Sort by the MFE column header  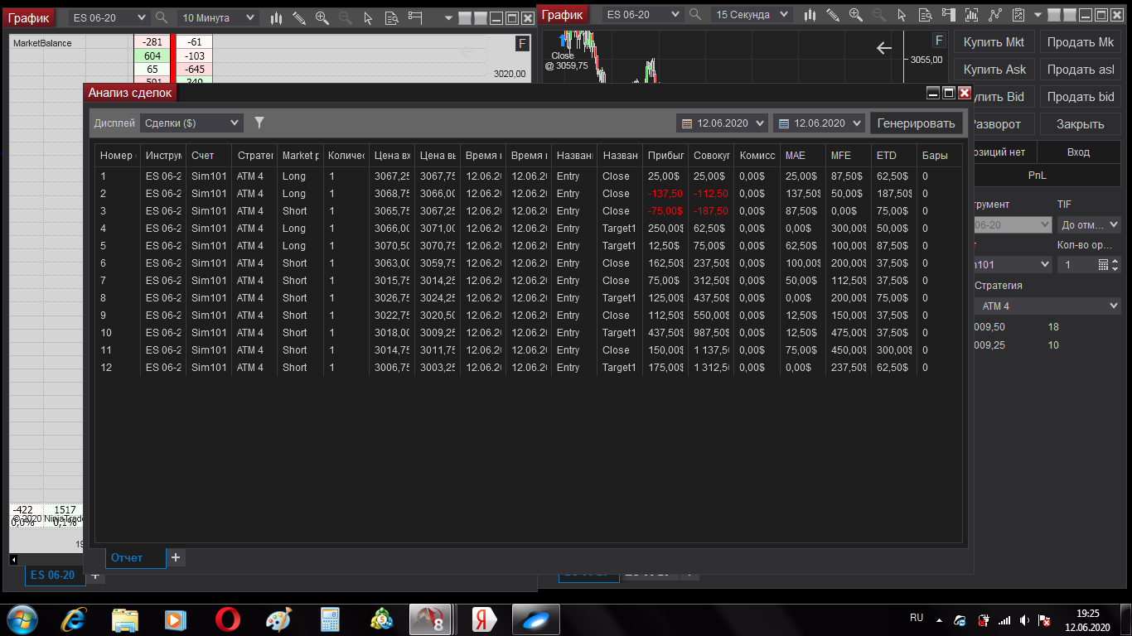click(x=848, y=156)
